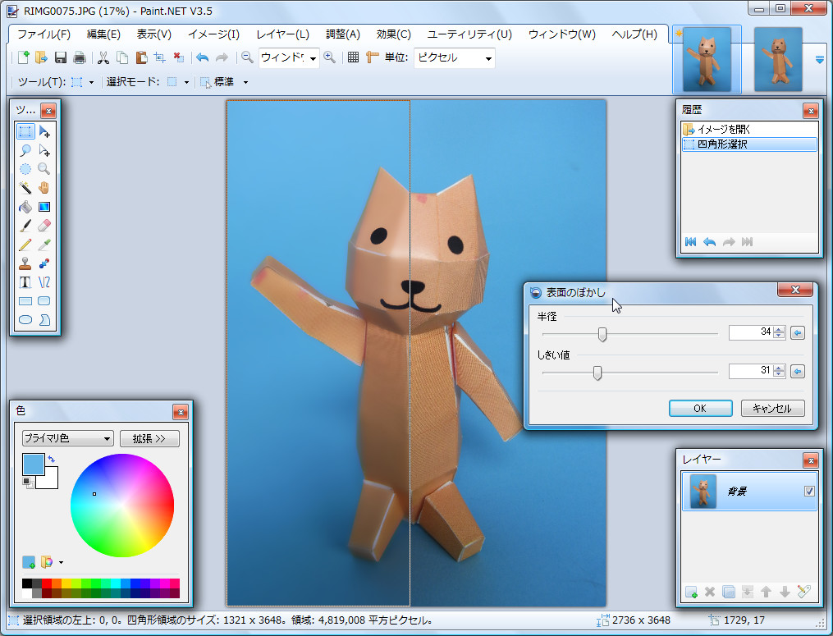Select the Magic Wand tool
Viewport: 833px width, 636px height.
pos(25,188)
